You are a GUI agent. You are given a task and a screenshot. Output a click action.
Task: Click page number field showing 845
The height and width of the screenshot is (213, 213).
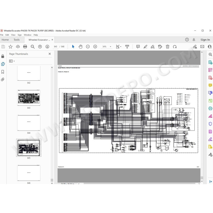[x=56, y=47]
